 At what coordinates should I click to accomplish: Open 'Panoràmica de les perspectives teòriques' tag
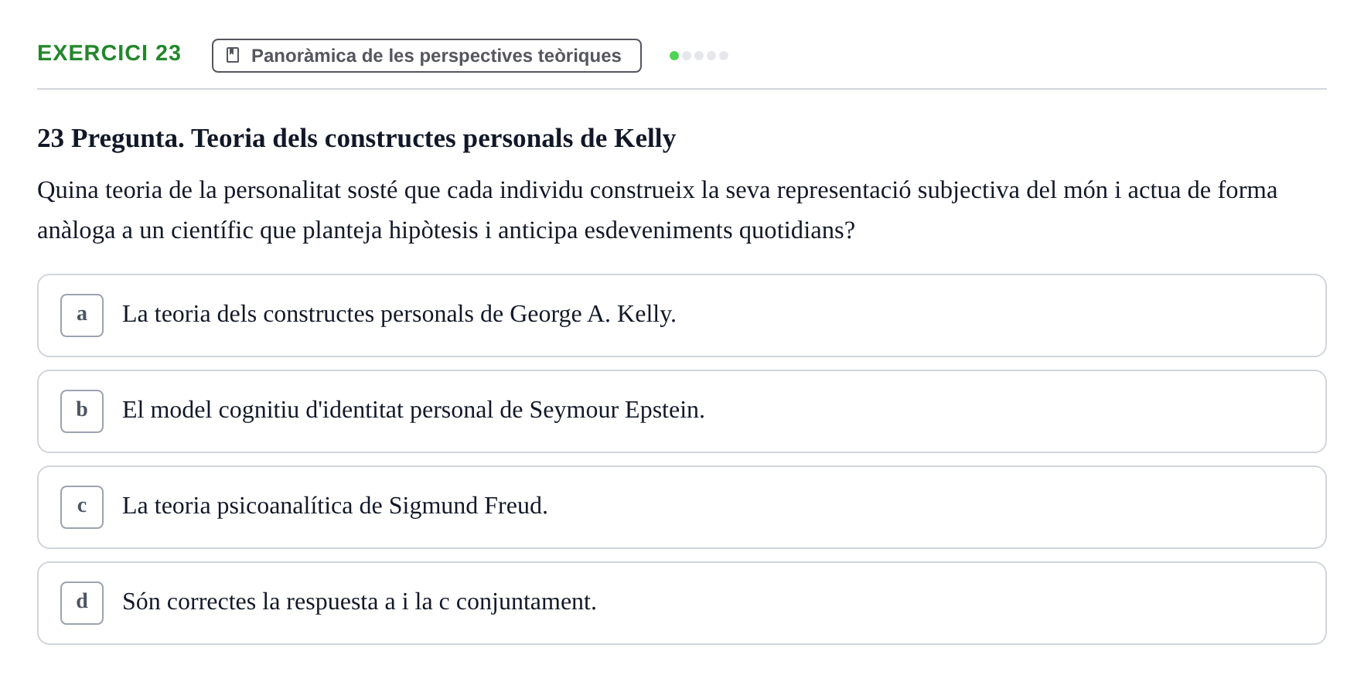tap(427, 56)
